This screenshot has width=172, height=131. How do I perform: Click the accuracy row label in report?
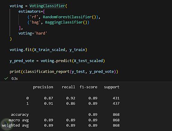coord(20,114)
